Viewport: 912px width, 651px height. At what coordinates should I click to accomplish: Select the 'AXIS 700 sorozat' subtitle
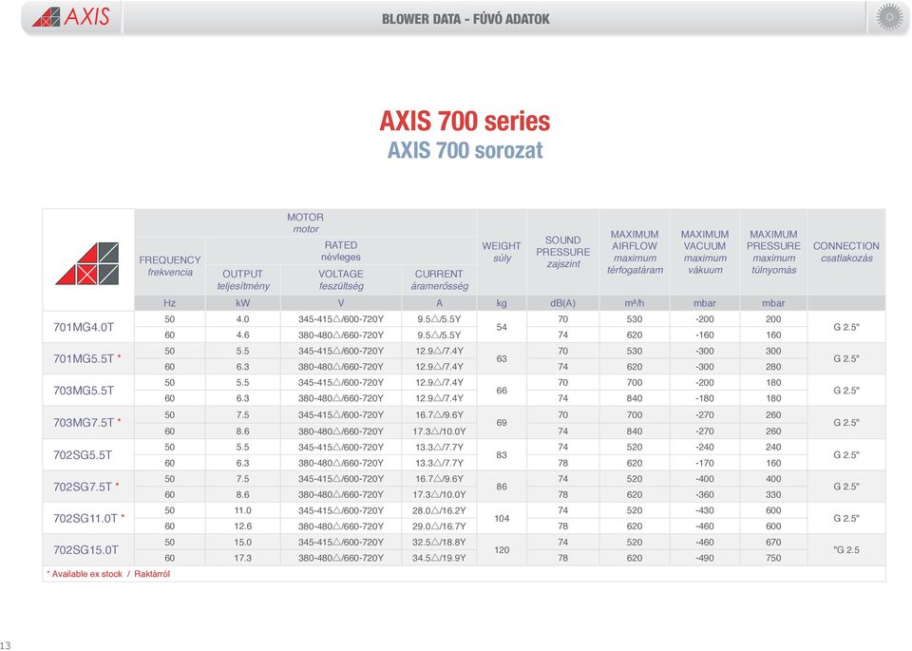coord(465,150)
